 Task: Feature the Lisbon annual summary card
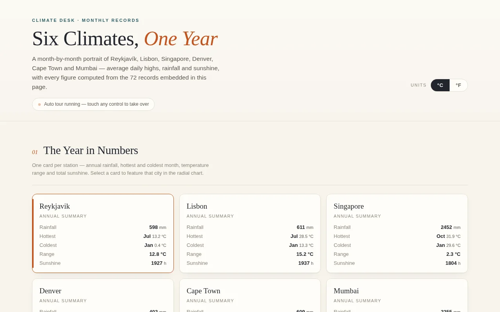click(250, 233)
